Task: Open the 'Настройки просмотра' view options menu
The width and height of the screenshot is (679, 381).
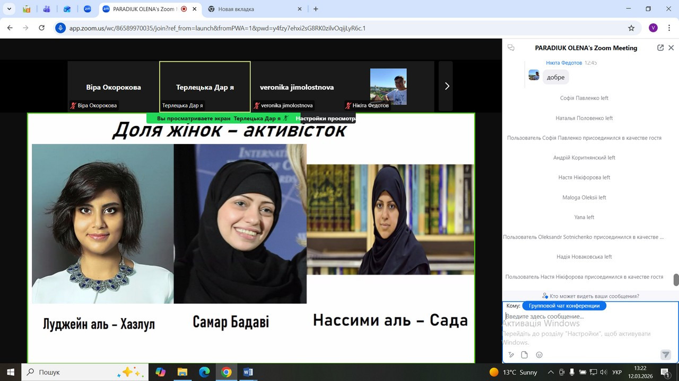Action: click(x=325, y=119)
